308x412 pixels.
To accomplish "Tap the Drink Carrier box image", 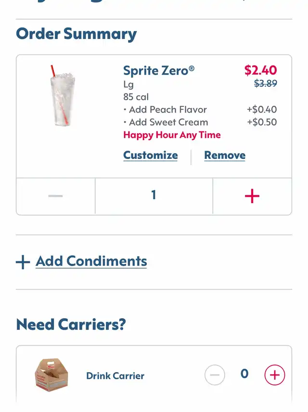I will click(x=51, y=375).
